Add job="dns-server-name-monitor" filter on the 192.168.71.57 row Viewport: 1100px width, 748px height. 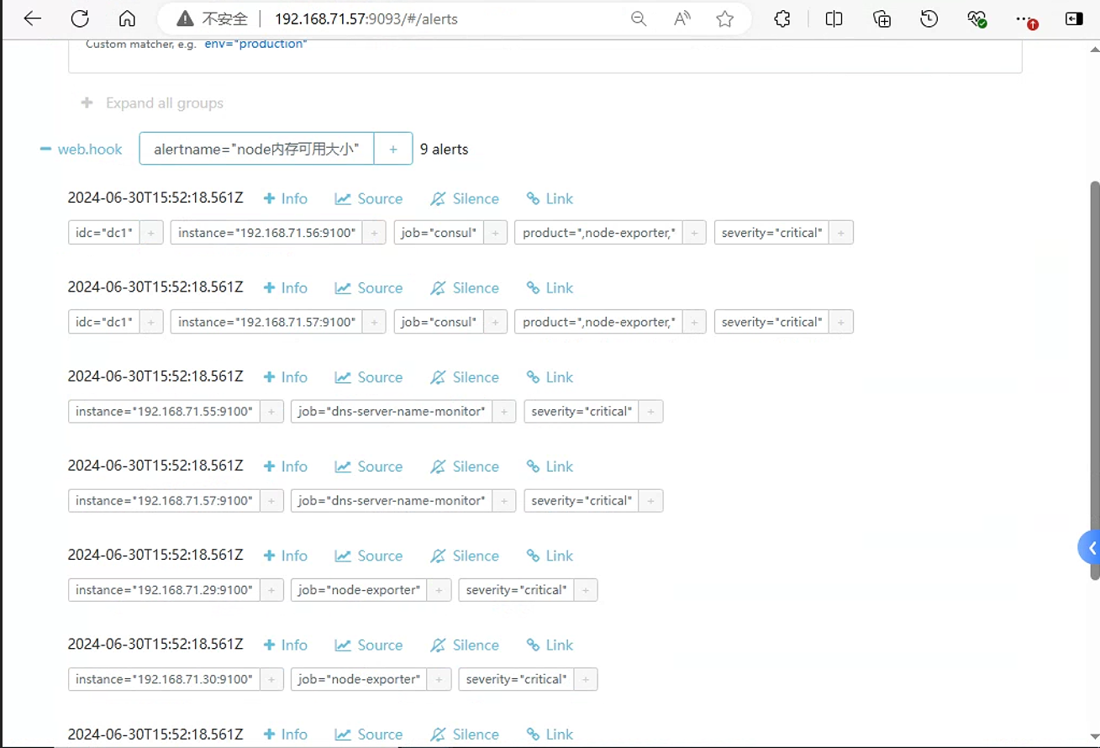504,501
